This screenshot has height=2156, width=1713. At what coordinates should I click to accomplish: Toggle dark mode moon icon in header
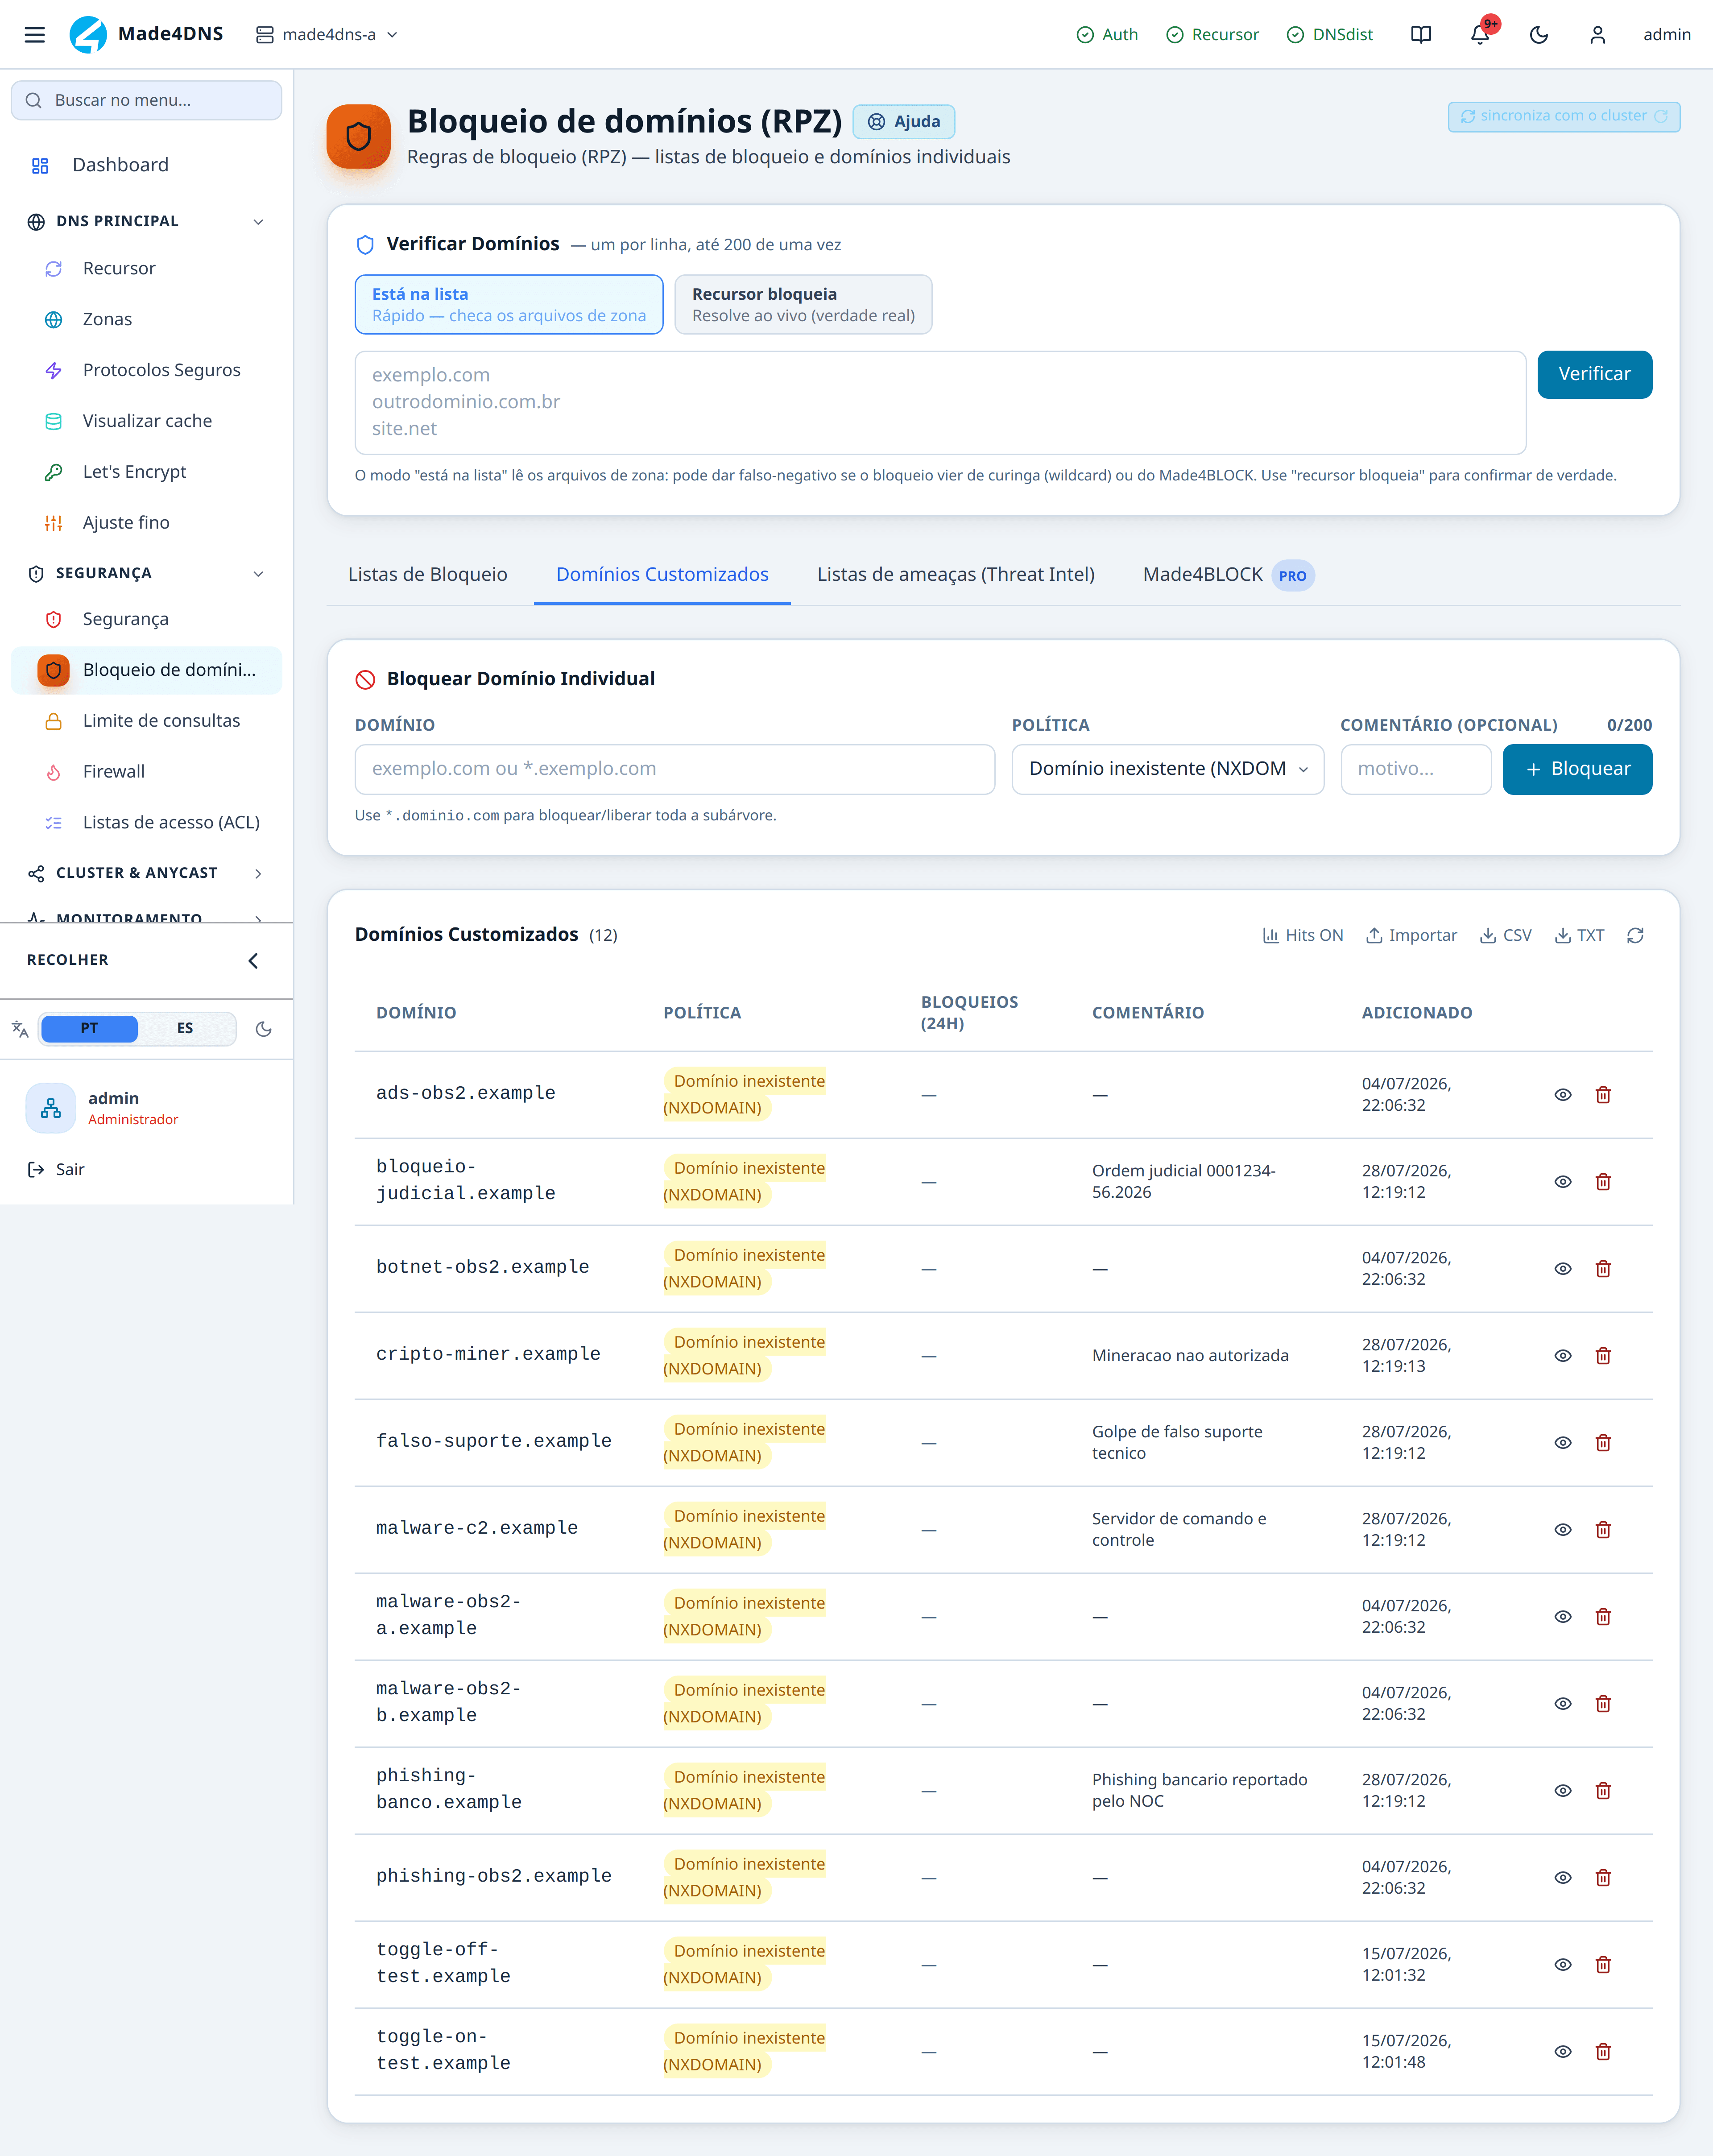[1539, 35]
